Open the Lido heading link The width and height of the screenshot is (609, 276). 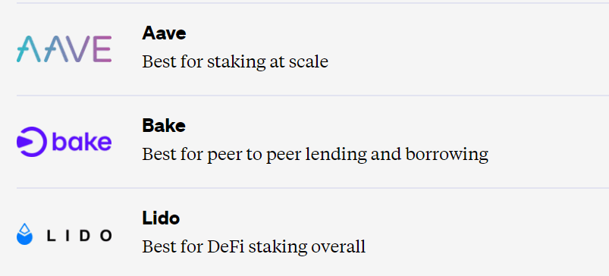coord(161,218)
